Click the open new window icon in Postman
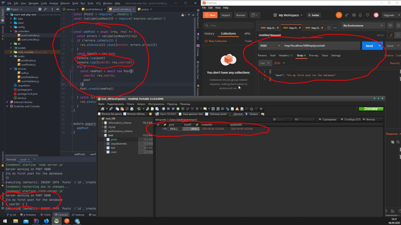Viewport: 401px width, 225px height. [255, 15]
